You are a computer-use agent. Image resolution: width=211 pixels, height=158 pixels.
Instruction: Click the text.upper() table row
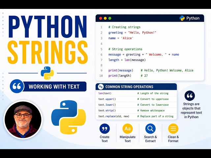point(136,99)
